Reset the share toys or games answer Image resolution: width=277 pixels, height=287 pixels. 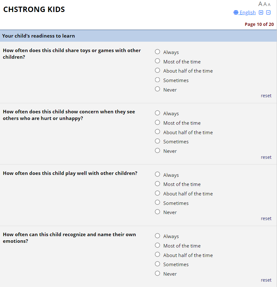tap(266, 96)
